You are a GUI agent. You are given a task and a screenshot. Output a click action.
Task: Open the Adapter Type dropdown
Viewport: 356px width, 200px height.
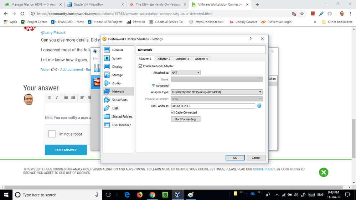click(217, 92)
